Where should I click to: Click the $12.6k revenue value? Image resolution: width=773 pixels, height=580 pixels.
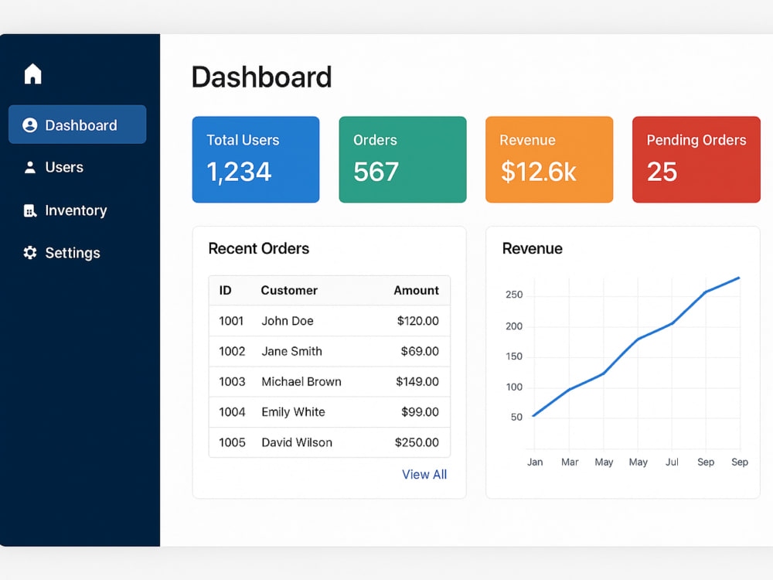point(538,172)
